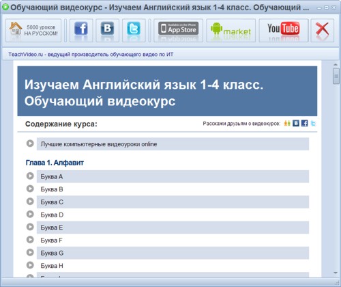The width and height of the screenshot is (341, 287).
Task: Open the Буква D lesson row
Action: pyautogui.click(x=173, y=215)
